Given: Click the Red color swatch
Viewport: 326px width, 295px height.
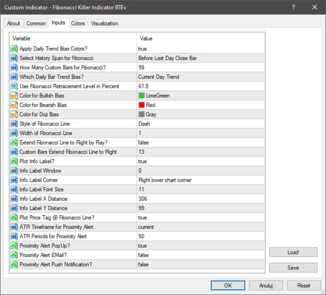Looking at the screenshot, I should [141, 105].
